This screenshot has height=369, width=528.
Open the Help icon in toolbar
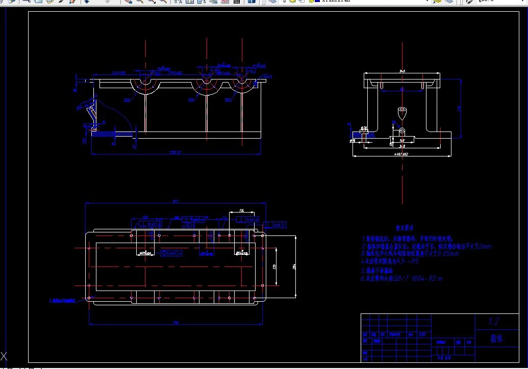pyautogui.click(x=251, y=1)
